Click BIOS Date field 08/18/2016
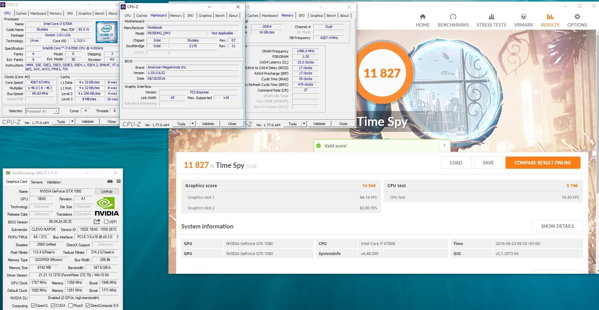This screenshot has width=599, height=310. pyautogui.click(x=193, y=78)
